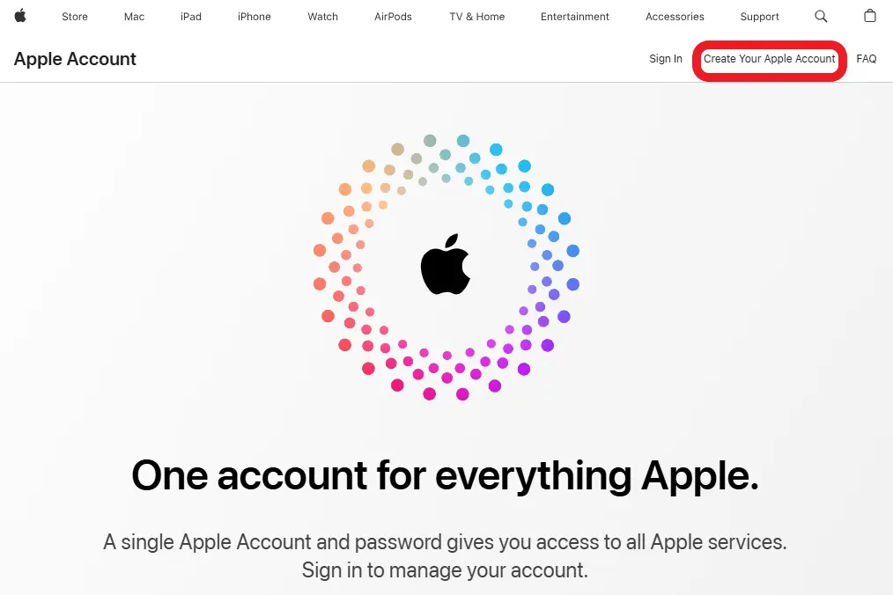Select the Entertainment menu item
Screen dimensions: 893x595
[575, 17]
